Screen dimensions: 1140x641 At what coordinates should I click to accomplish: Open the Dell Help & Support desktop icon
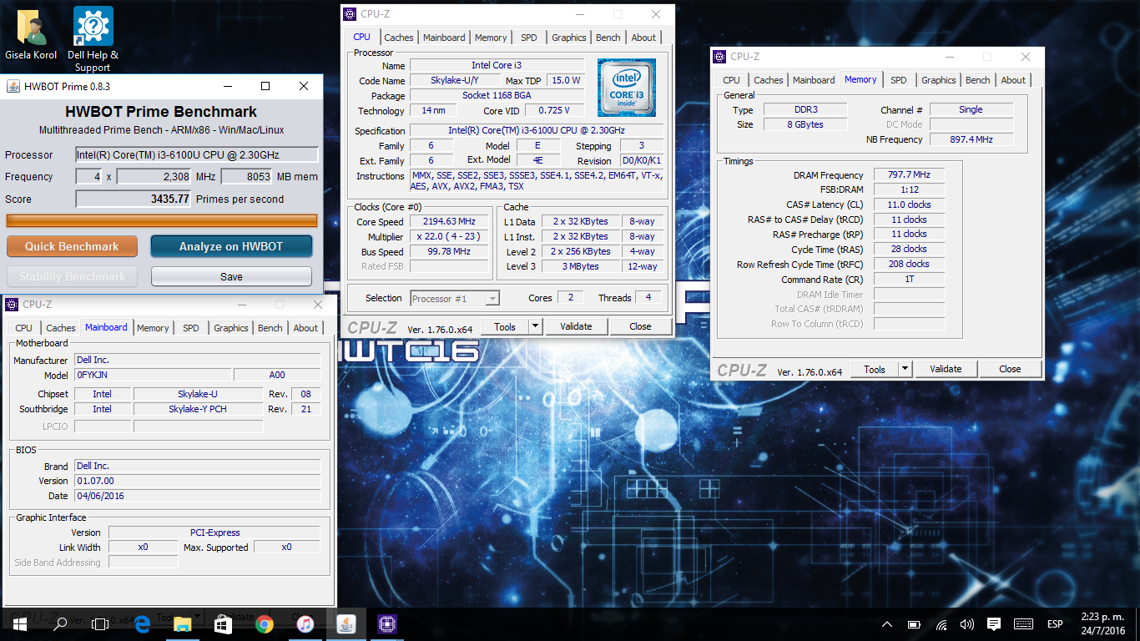(x=93, y=39)
